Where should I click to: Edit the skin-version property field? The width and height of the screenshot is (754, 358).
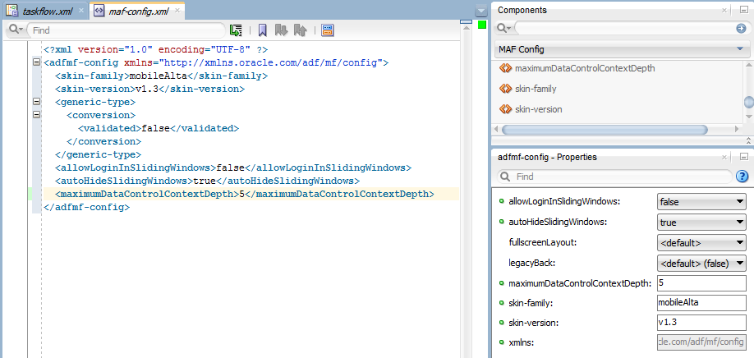point(701,323)
